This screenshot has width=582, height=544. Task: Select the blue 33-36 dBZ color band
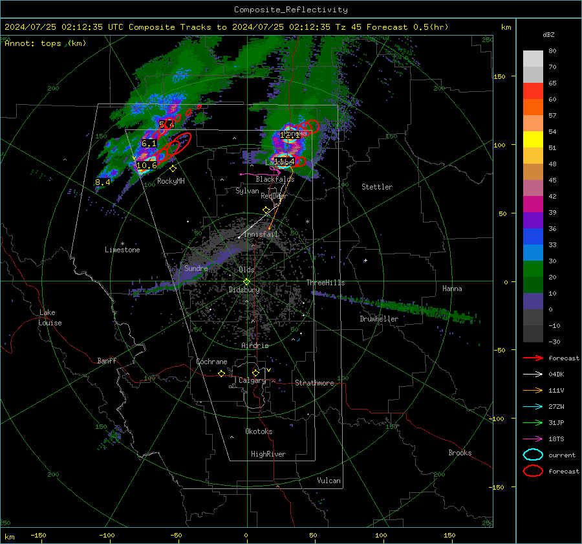click(533, 237)
